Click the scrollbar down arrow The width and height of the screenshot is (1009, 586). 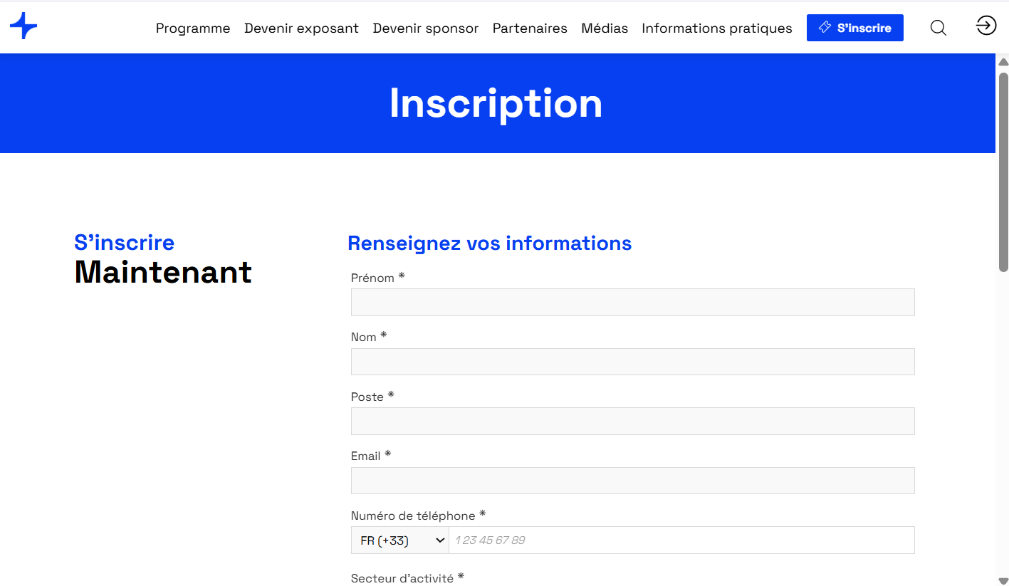coord(1003,580)
